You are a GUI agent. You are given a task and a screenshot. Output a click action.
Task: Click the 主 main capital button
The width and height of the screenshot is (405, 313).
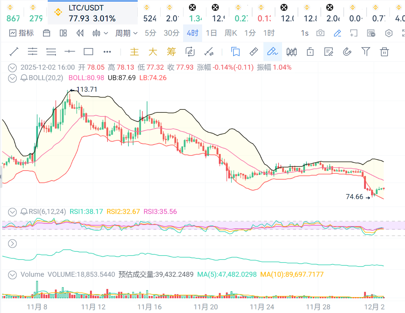134,52
